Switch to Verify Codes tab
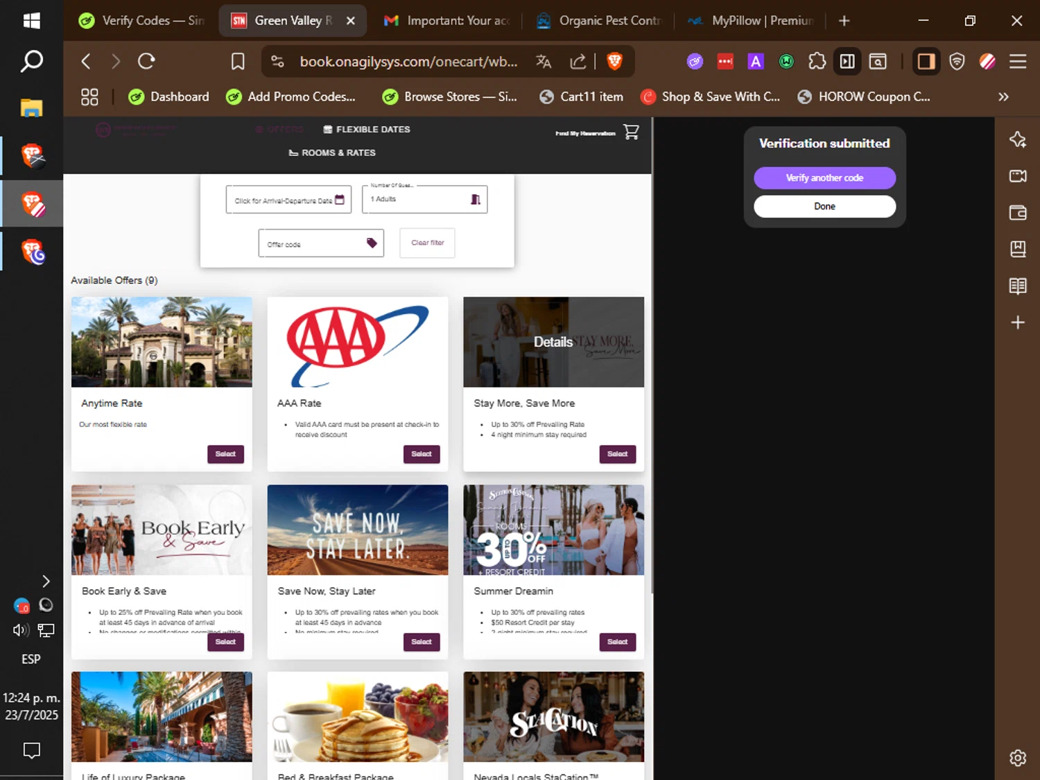1040x780 pixels. coord(141,21)
